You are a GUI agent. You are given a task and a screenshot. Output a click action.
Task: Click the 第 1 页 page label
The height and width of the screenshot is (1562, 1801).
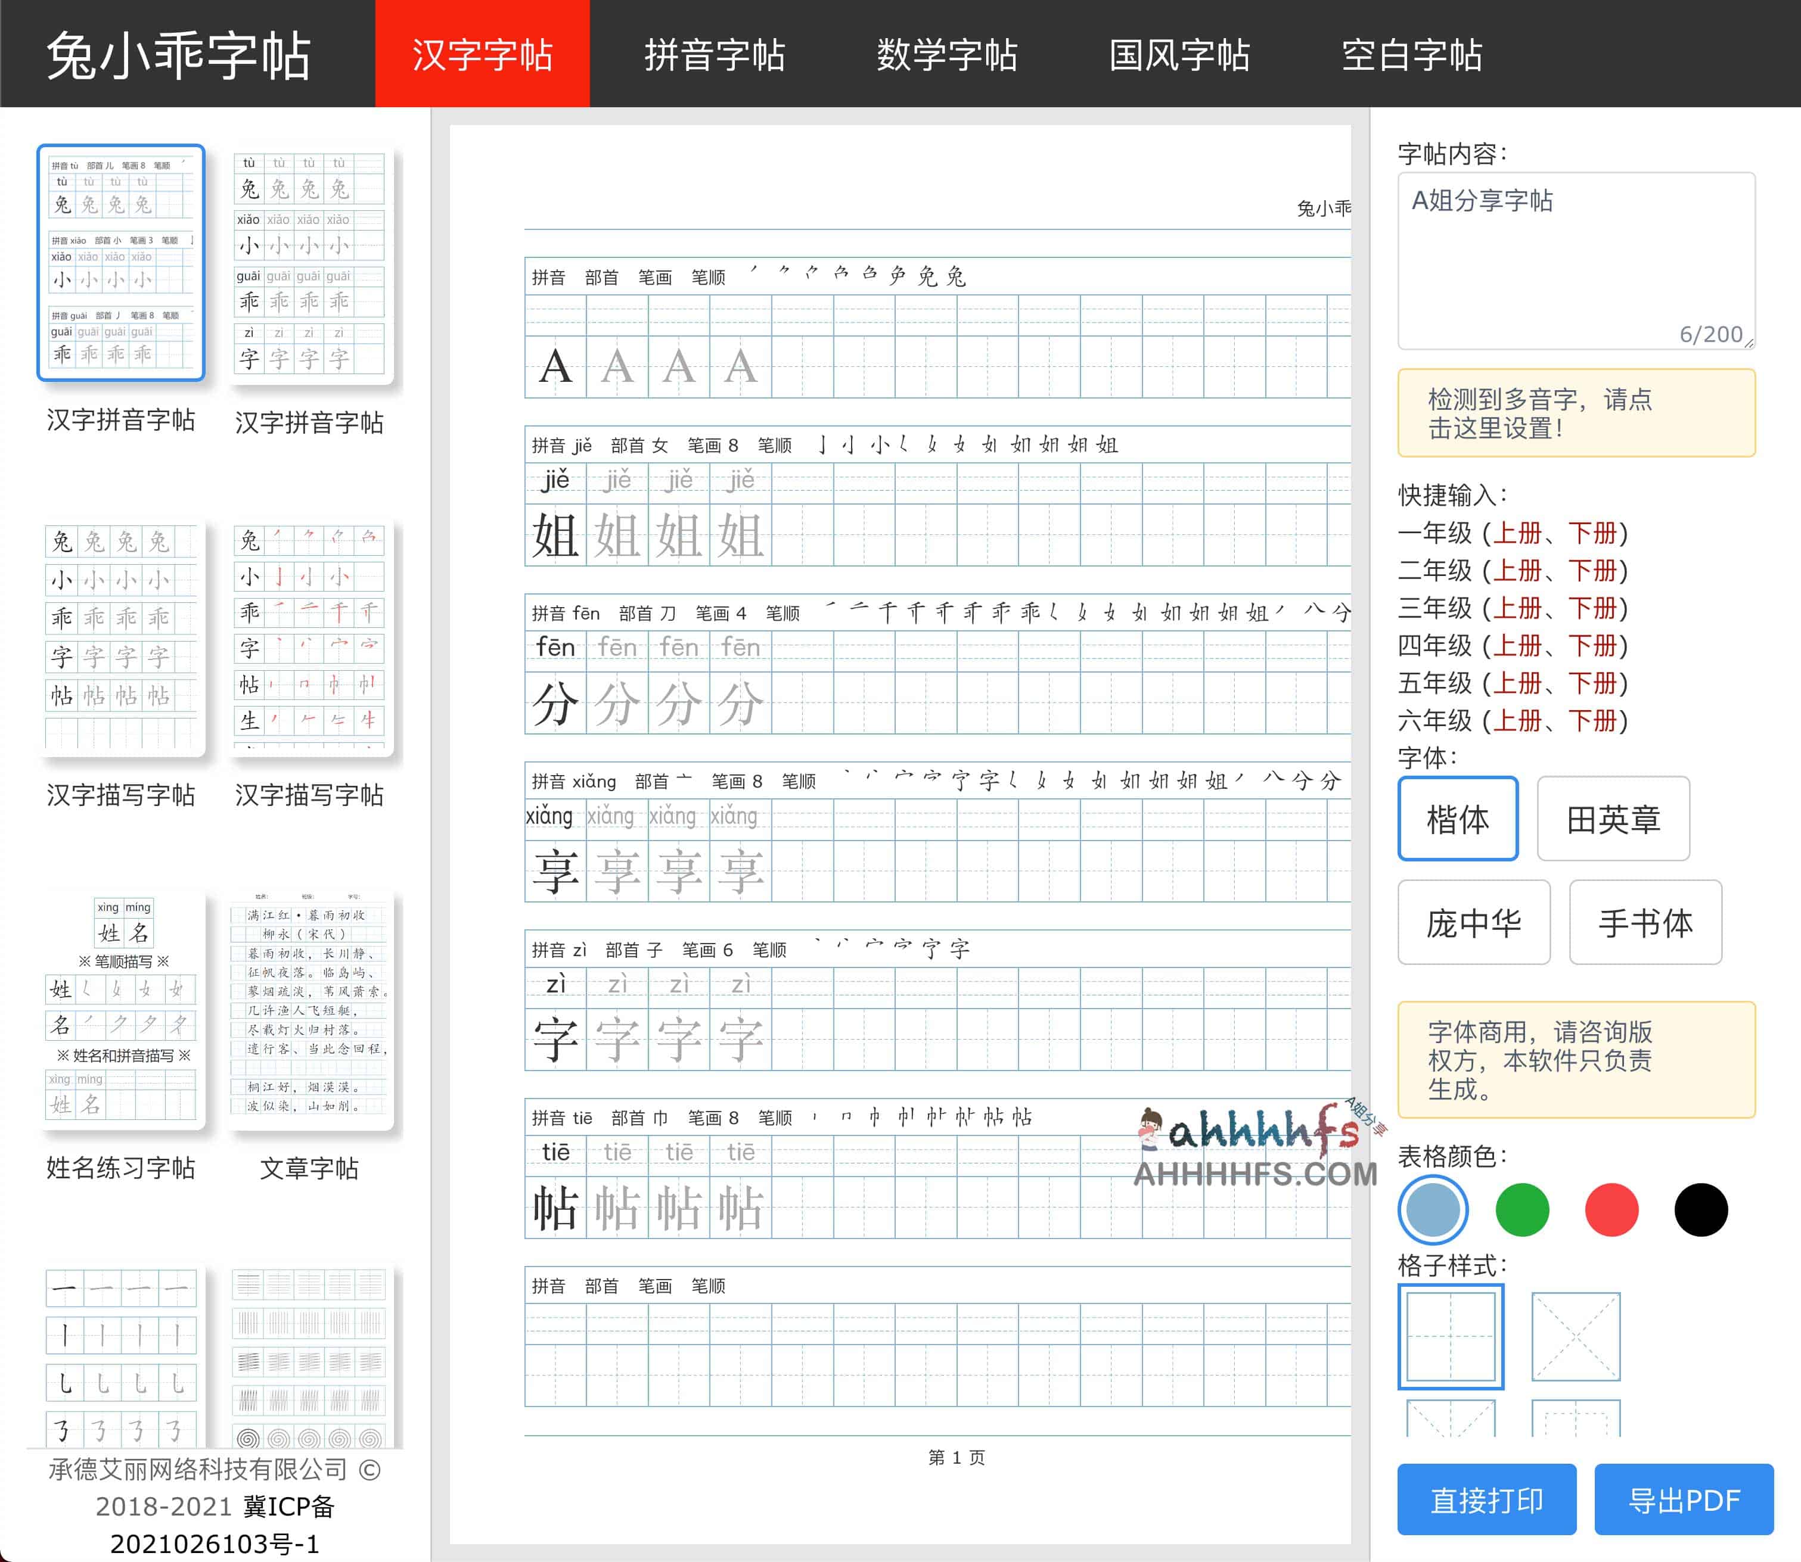[x=957, y=1457]
